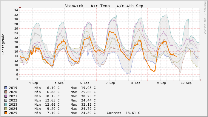Screen dimensions: 208x117
Task: Click the y-axis tick label '20'
Action: point(16,42)
